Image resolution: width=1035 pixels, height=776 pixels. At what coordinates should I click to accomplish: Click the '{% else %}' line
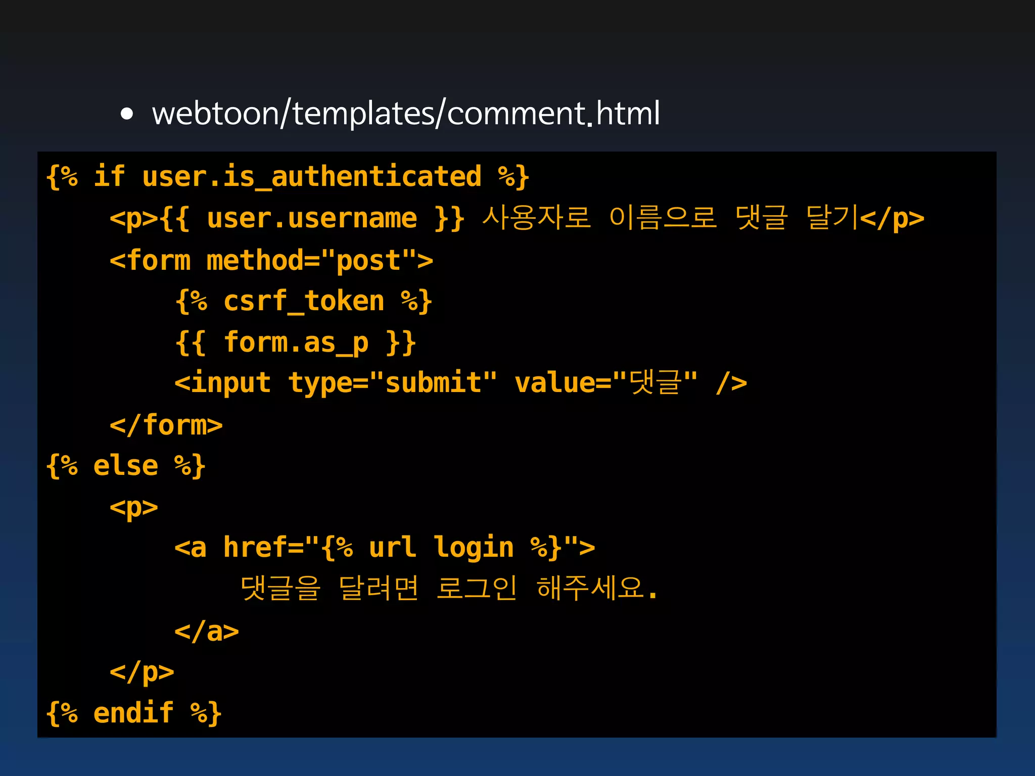[x=125, y=465]
